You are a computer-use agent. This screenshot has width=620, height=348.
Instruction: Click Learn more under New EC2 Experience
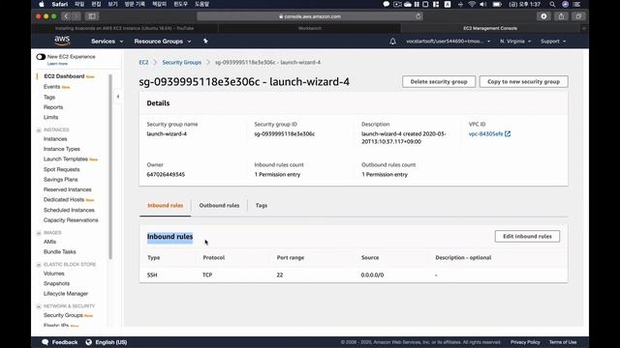pyautogui.click(x=57, y=64)
